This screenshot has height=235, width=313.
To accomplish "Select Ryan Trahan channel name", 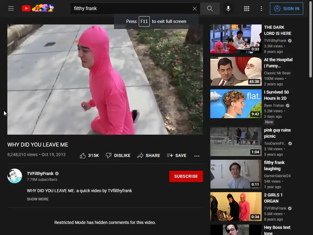I will tap(274, 106).
